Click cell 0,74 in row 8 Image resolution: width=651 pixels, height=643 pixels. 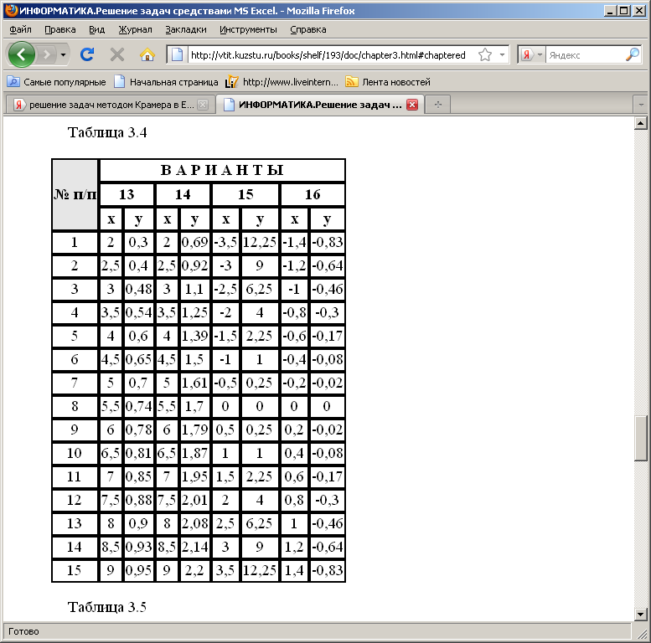(x=139, y=406)
